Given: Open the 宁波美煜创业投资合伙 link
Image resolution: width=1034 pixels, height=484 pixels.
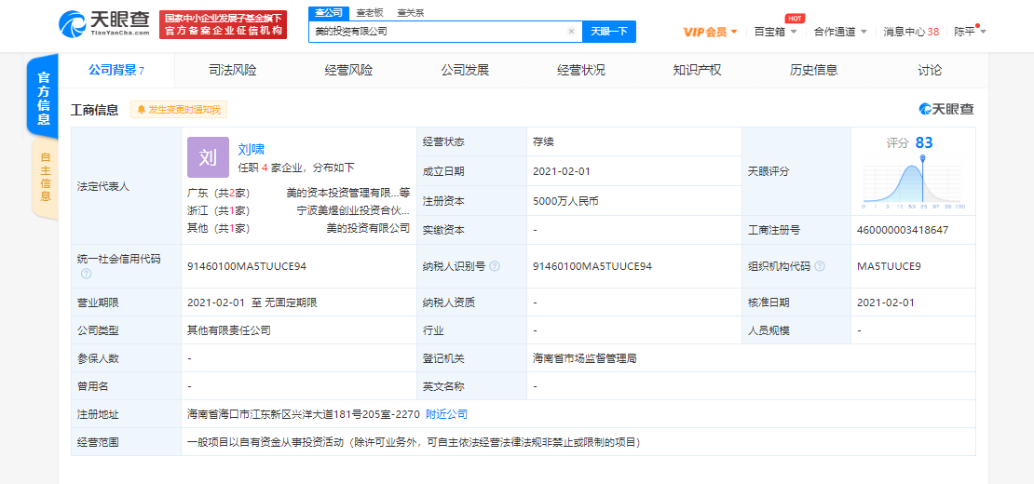Looking at the screenshot, I should 353,210.
